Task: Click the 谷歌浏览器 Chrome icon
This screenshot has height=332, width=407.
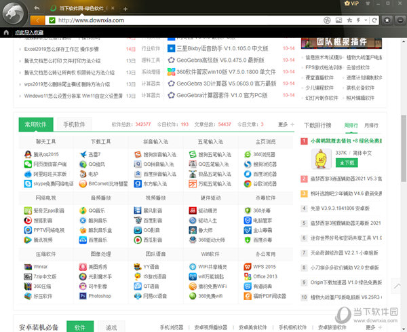Action: (248, 184)
